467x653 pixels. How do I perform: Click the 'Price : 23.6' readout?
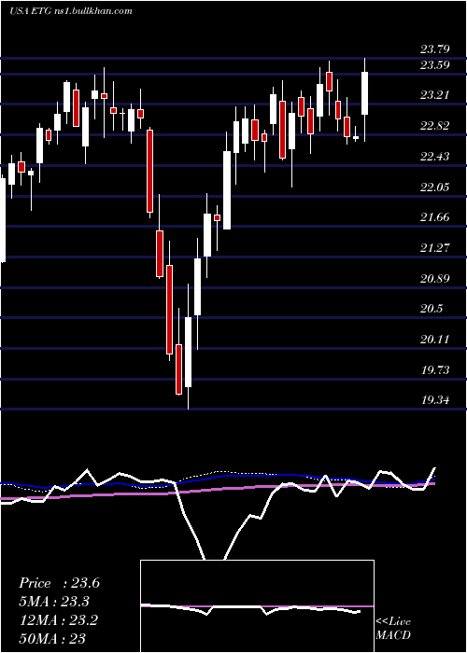click(x=59, y=583)
